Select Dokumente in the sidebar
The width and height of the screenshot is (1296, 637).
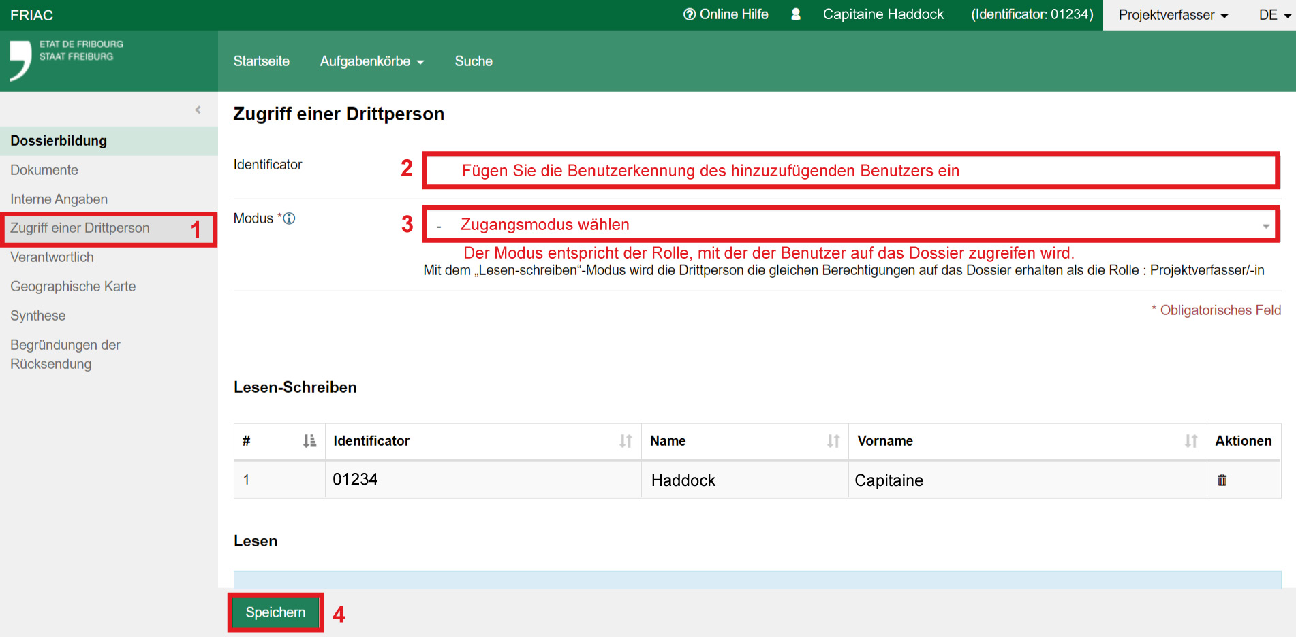pos(44,170)
